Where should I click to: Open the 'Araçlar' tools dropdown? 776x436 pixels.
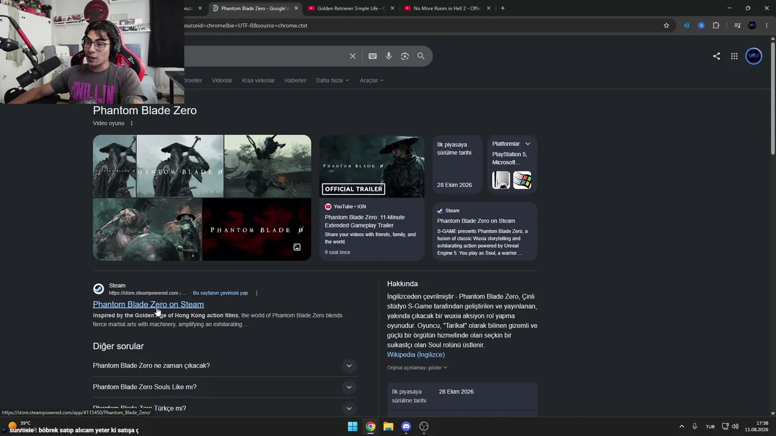(x=371, y=81)
